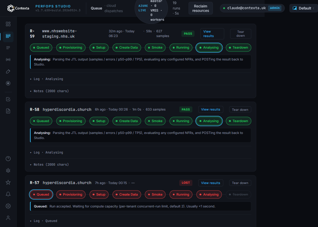The image size is (318, 227).
Task: Select Teardown stage of R-58
Action: coord(238,121)
